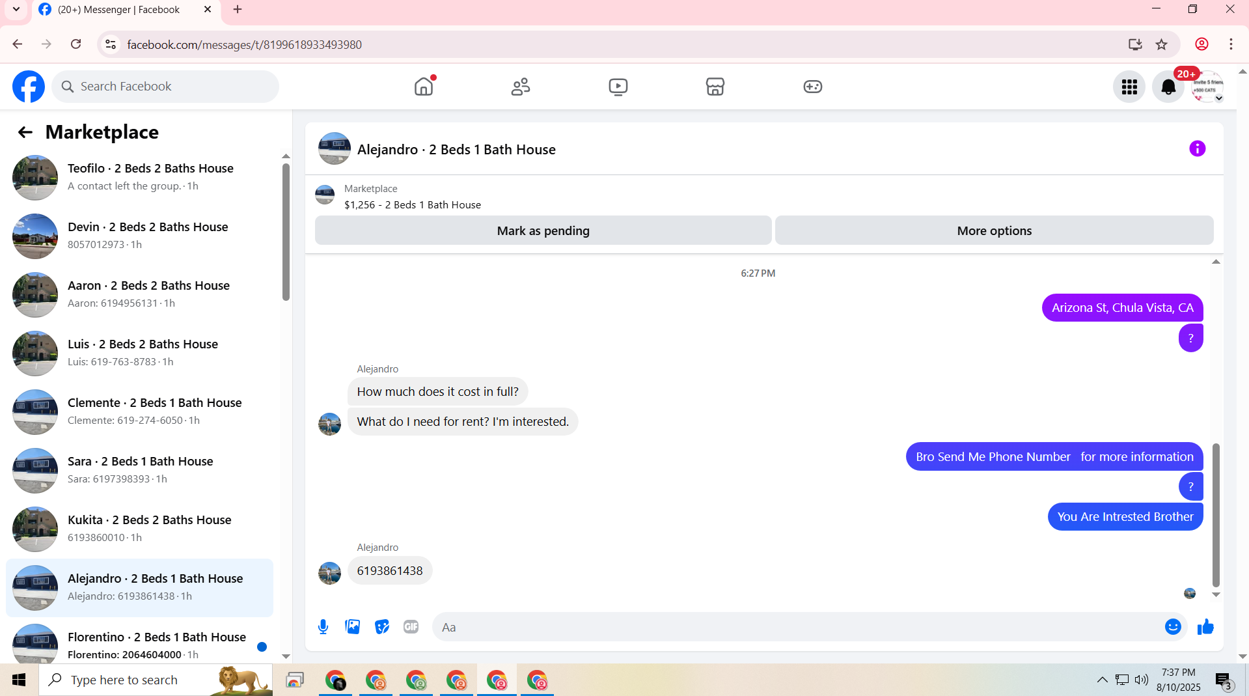Open Clemente 2 Beds 1 Bath conversation
This screenshot has height=696, width=1249.
(139, 411)
